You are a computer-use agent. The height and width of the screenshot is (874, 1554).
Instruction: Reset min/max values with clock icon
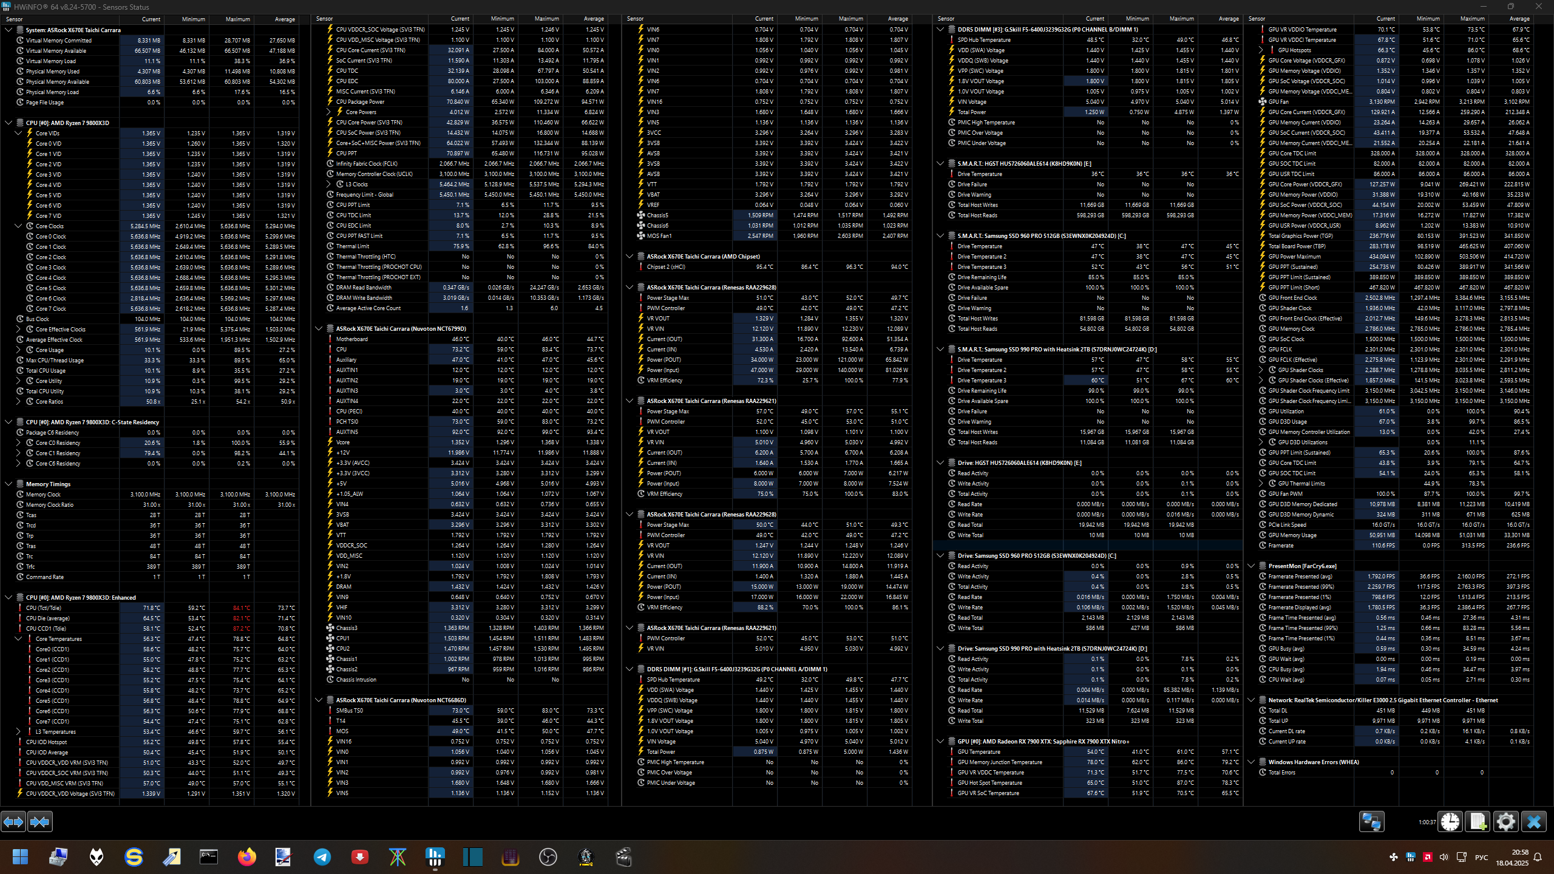point(1450,822)
